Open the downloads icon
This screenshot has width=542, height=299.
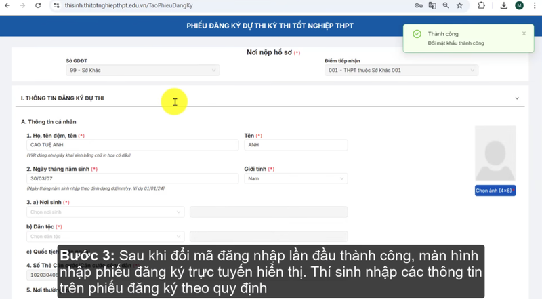[504, 5]
